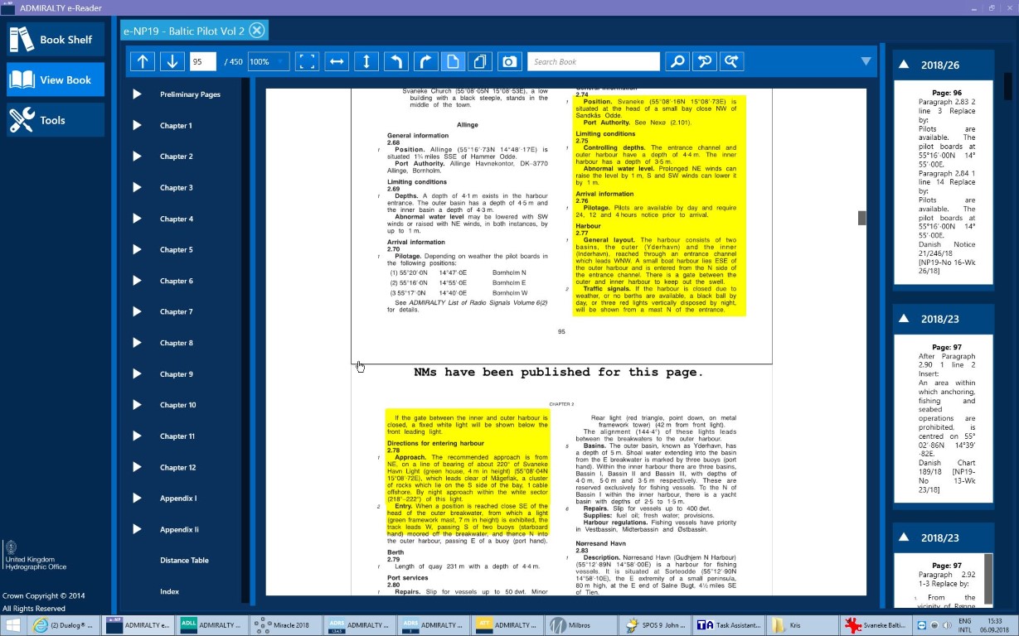Open the Windows Start menu
The width and height of the screenshot is (1019, 636).
13,625
